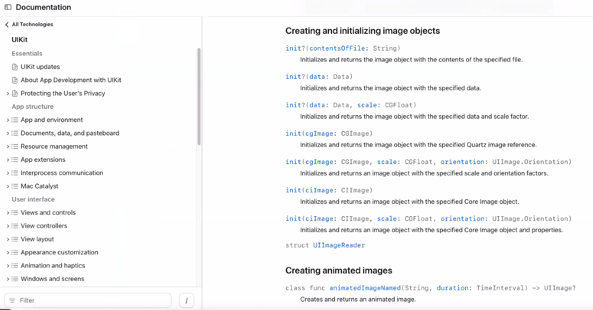
Task: Open init?(data: Data, scale: CGFloat) link
Action: click(x=351, y=105)
